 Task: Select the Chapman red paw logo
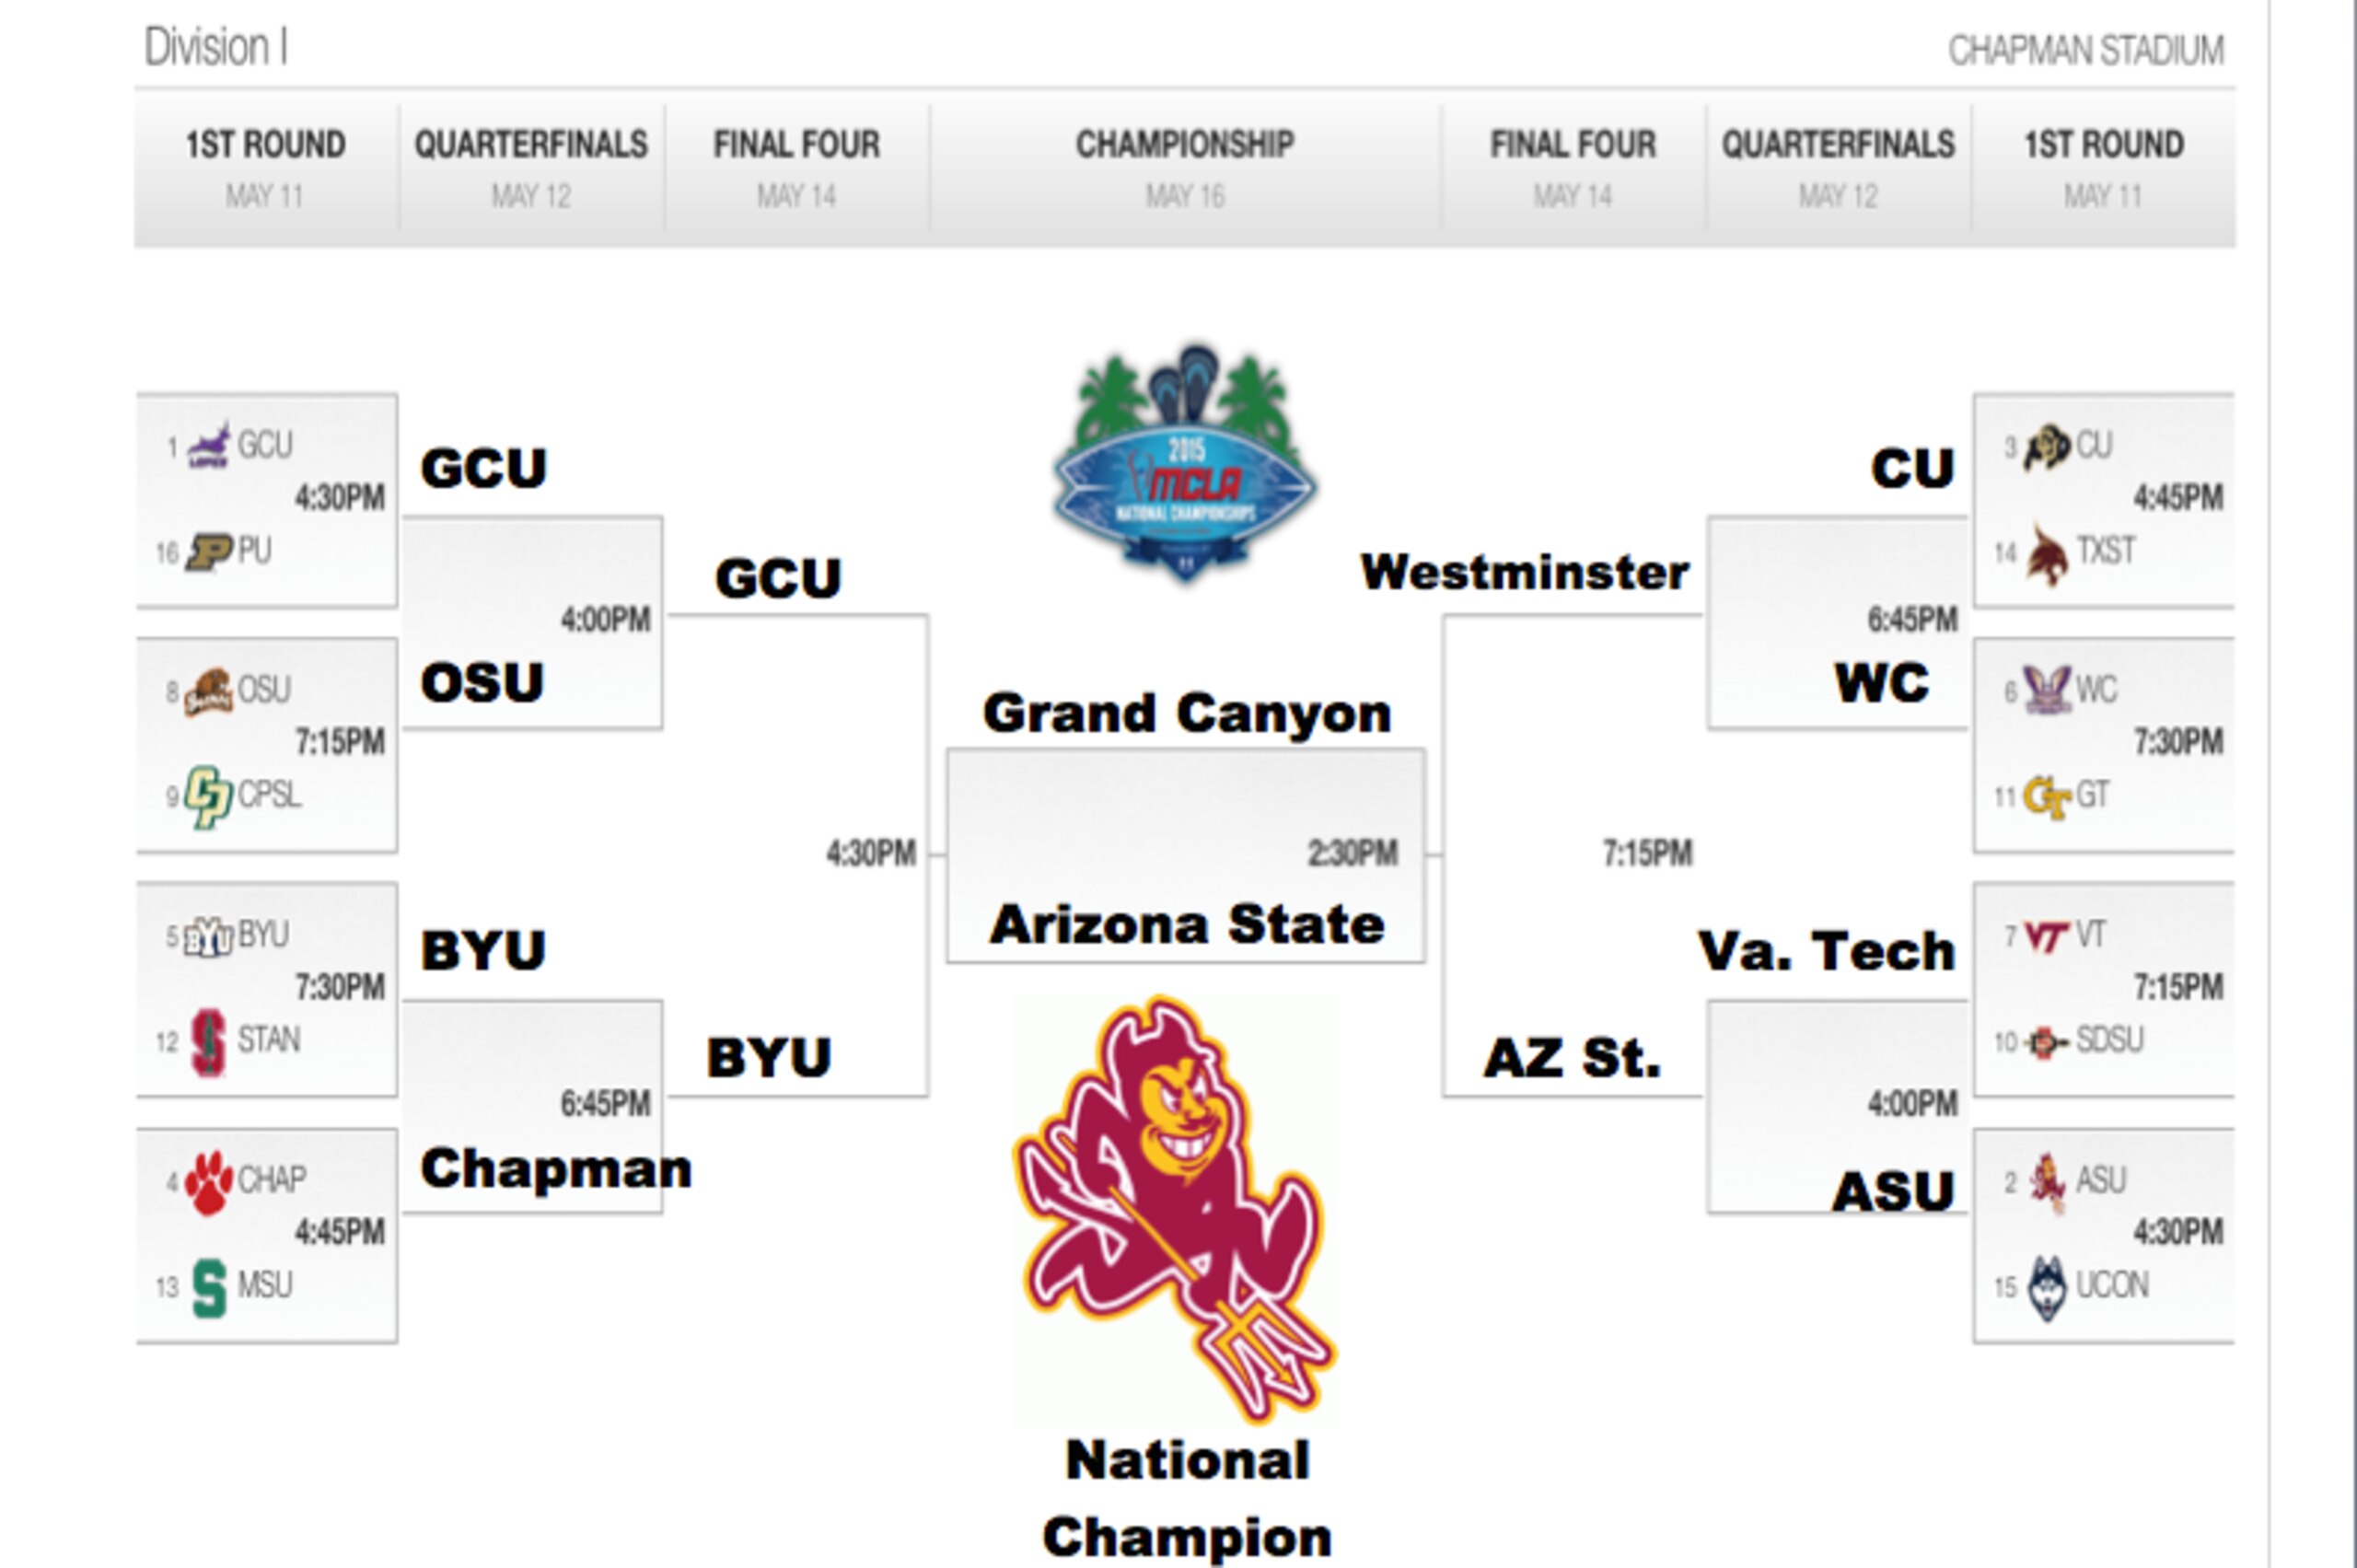pos(209,1183)
